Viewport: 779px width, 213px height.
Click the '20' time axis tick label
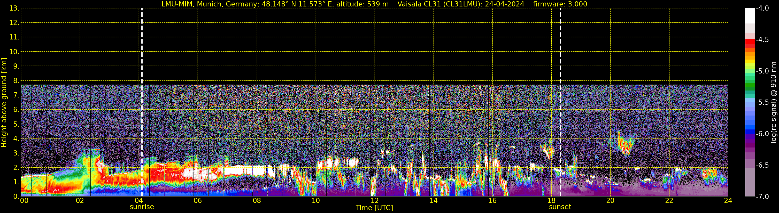pos(610,201)
